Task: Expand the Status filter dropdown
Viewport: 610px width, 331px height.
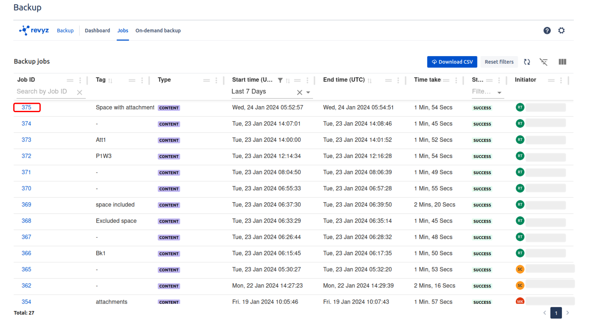Action: tap(499, 93)
